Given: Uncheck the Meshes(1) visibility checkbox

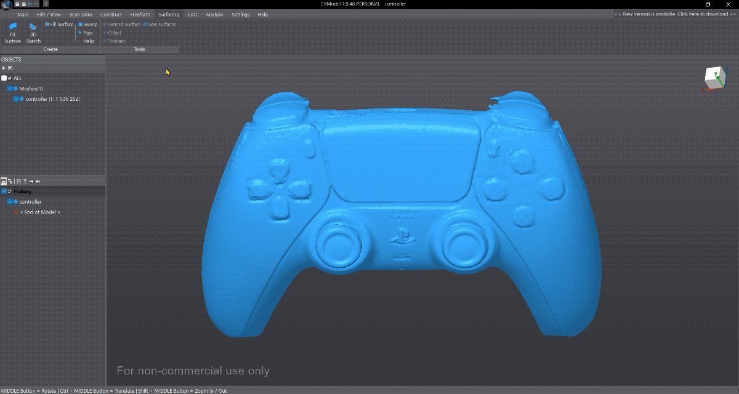Looking at the screenshot, I should [10, 89].
